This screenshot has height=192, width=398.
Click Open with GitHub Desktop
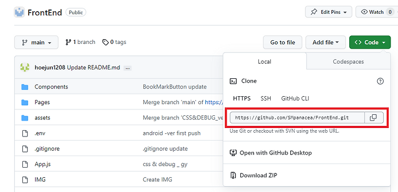[x=275, y=153]
